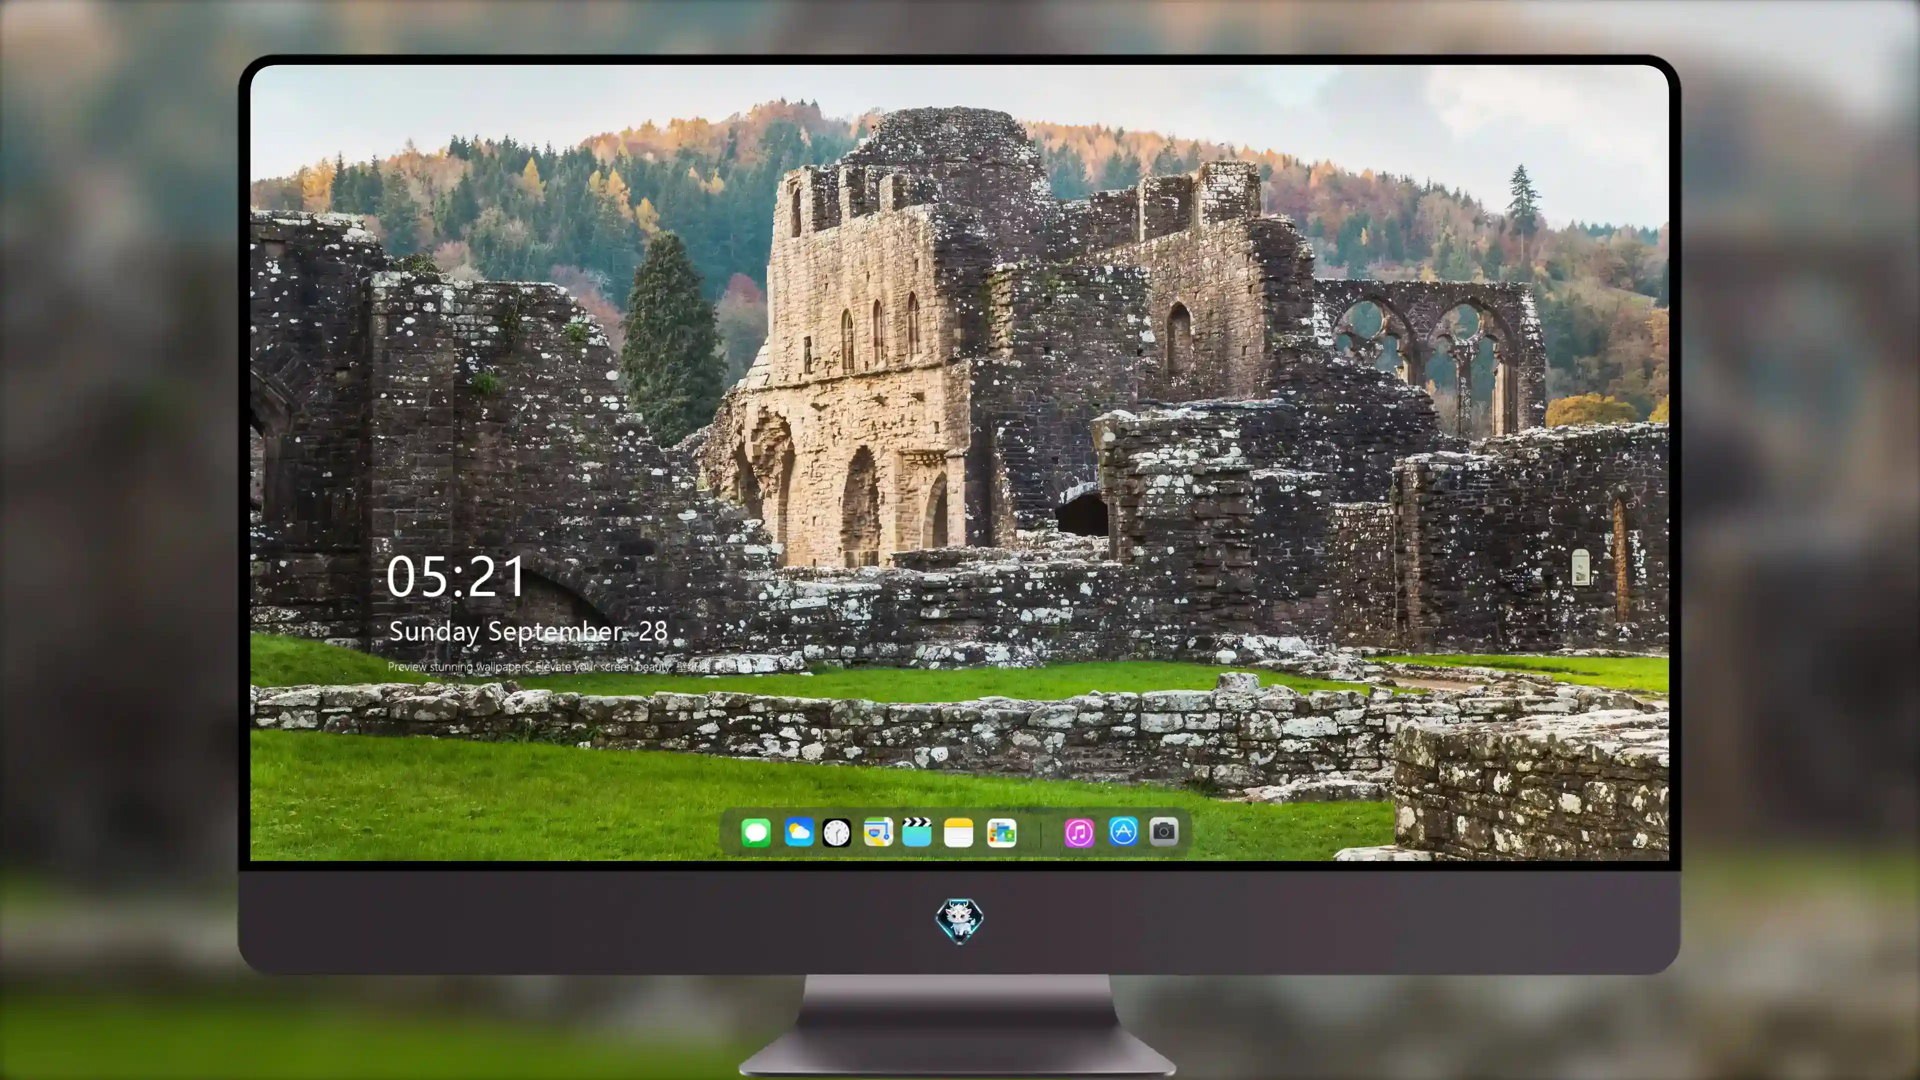Click the 05:21 clock display

click(456, 577)
